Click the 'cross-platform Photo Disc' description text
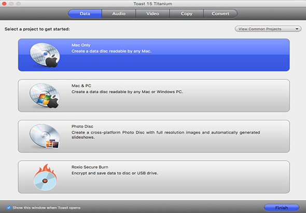 pyautogui.click(x=165, y=135)
